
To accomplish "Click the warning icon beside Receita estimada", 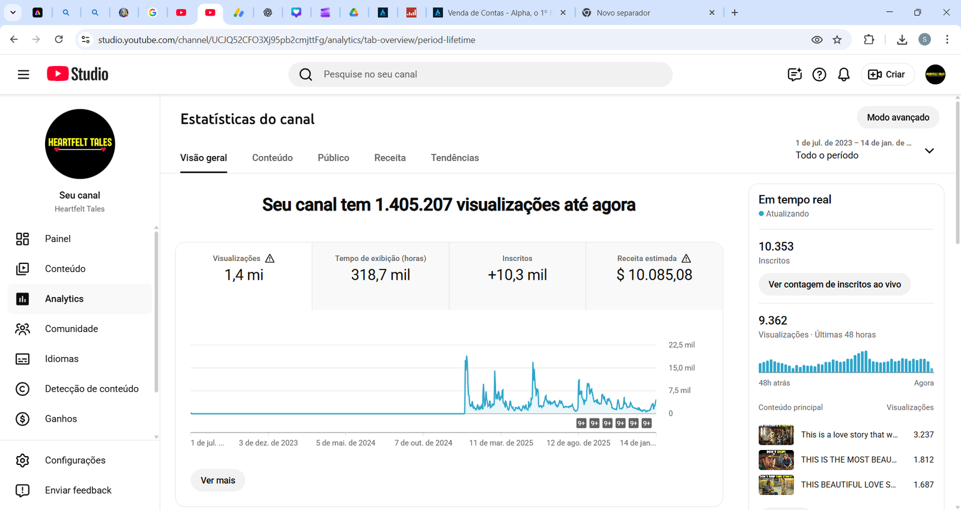I will [x=686, y=258].
